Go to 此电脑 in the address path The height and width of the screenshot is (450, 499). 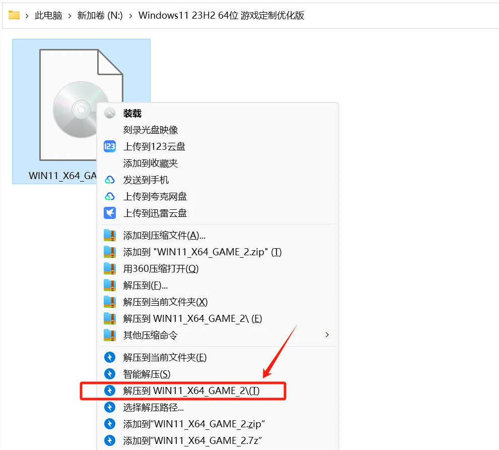click(48, 15)
